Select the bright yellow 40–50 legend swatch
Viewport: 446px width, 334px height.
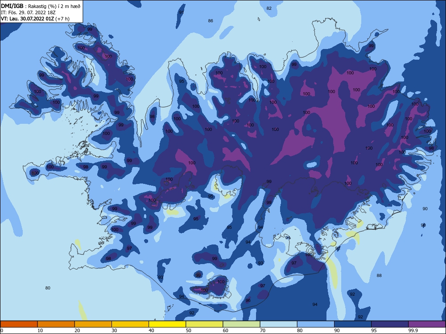point(167,324)
